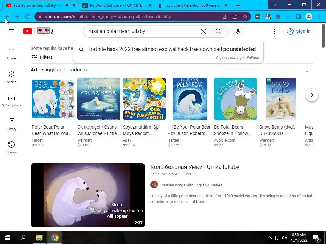This screenshot has height=244, width=326.
Task: Open I'll Be Your Polar Bear product
Action: [189, 130]
